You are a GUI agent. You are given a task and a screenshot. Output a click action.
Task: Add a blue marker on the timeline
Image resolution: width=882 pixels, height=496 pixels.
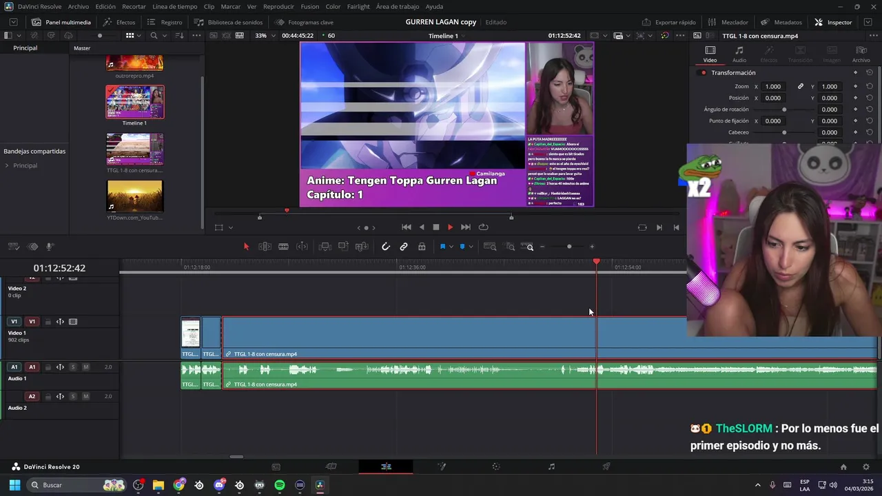pyautogui.click(x=462, y=247)
